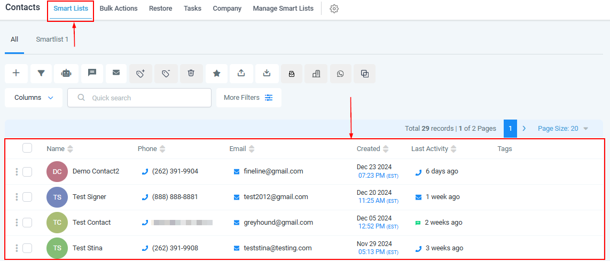Click the company building icon
This screenshot has height=261, width=610.
click(316, 73)
